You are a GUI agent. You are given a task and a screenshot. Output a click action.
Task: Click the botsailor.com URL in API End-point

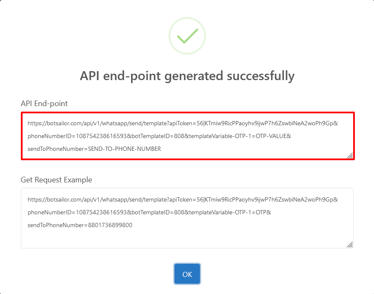point(64,124)
